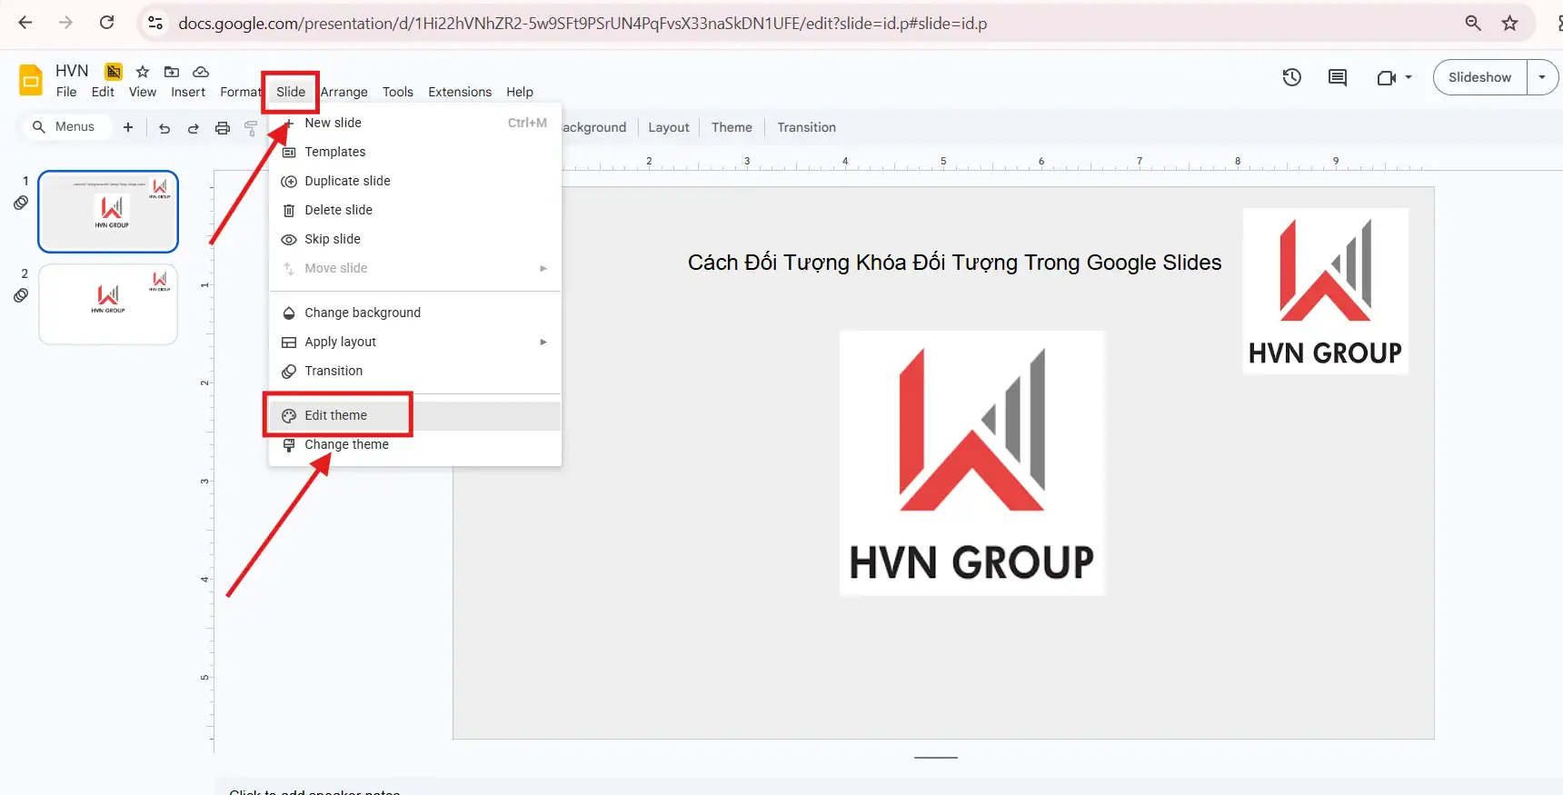
Task: Star the HVN presentation
Action: coord(143,72)
